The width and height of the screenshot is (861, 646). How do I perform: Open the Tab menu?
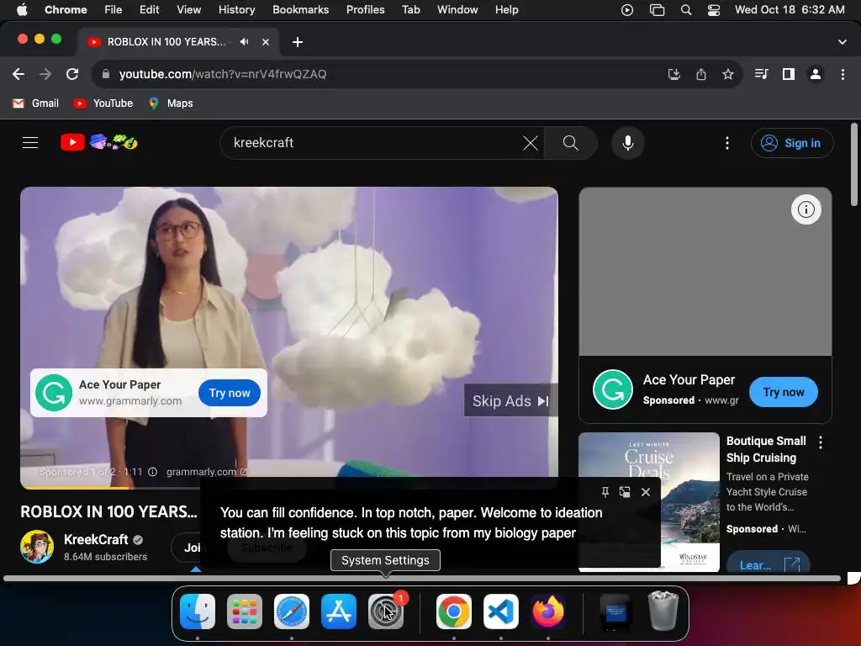[410, 10]
